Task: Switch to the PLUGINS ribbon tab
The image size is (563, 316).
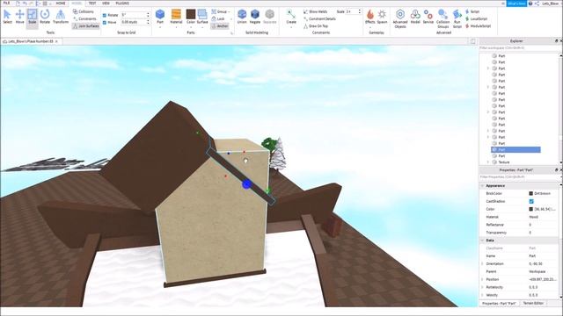Action: [122, 4]
